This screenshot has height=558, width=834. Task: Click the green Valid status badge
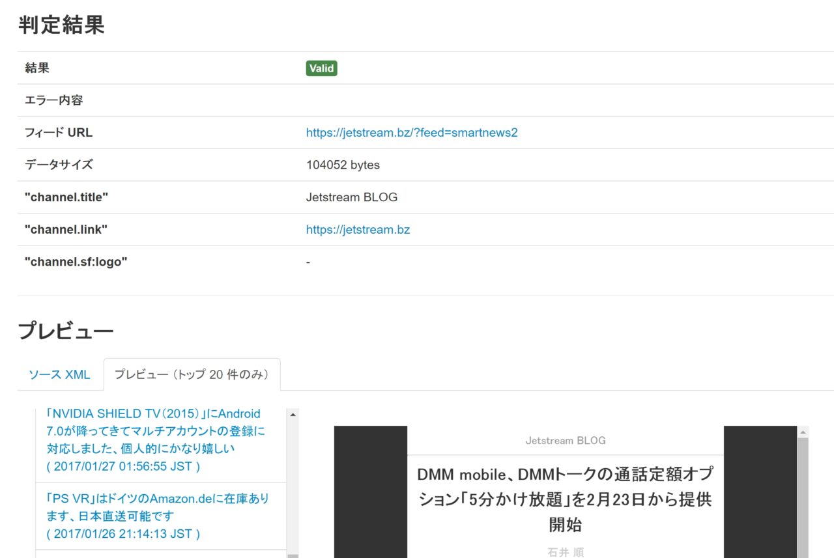321,68
